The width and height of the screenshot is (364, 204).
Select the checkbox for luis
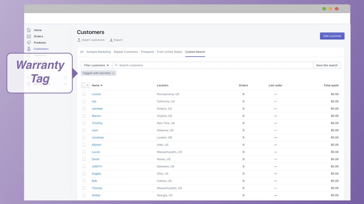tap(84, 101)
